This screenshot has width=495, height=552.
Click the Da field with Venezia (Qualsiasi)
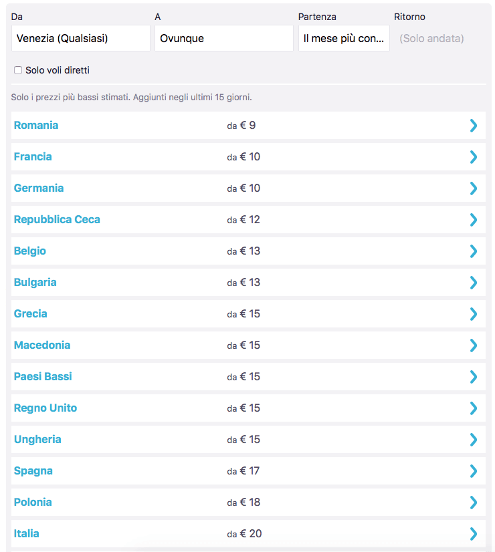pos(80,39)
